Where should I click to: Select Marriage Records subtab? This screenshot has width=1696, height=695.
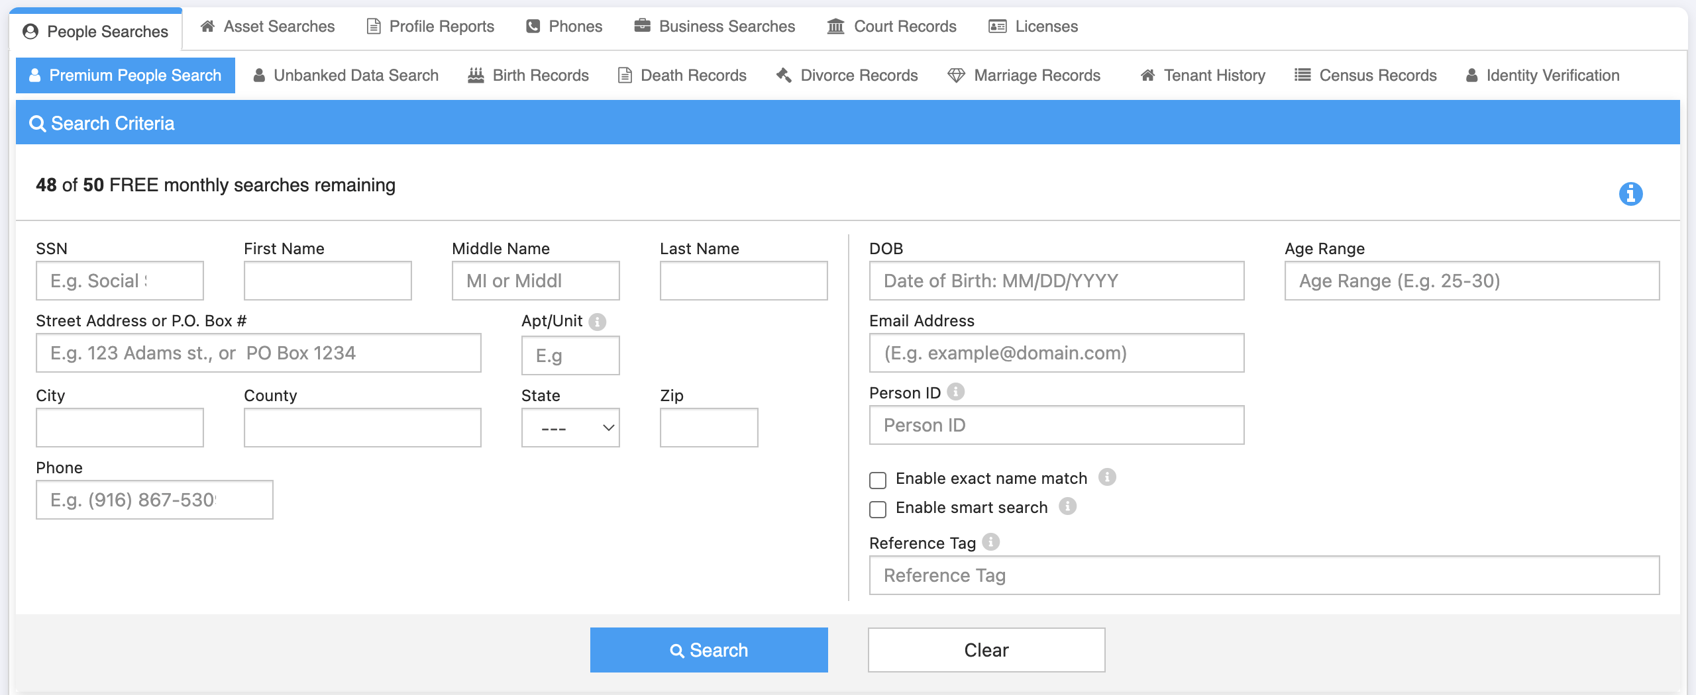pyautogui.click(x=1024, y=75)
